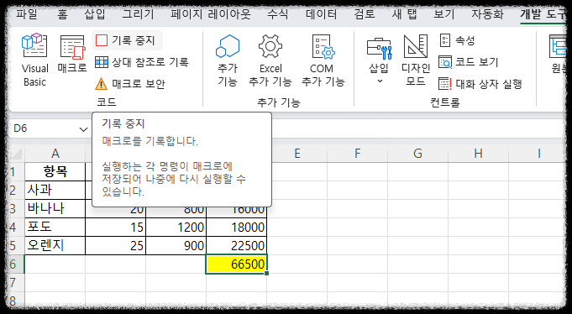Click cell with value 1200
Screen dimensions: 572x314
click(x=176, y=228)
